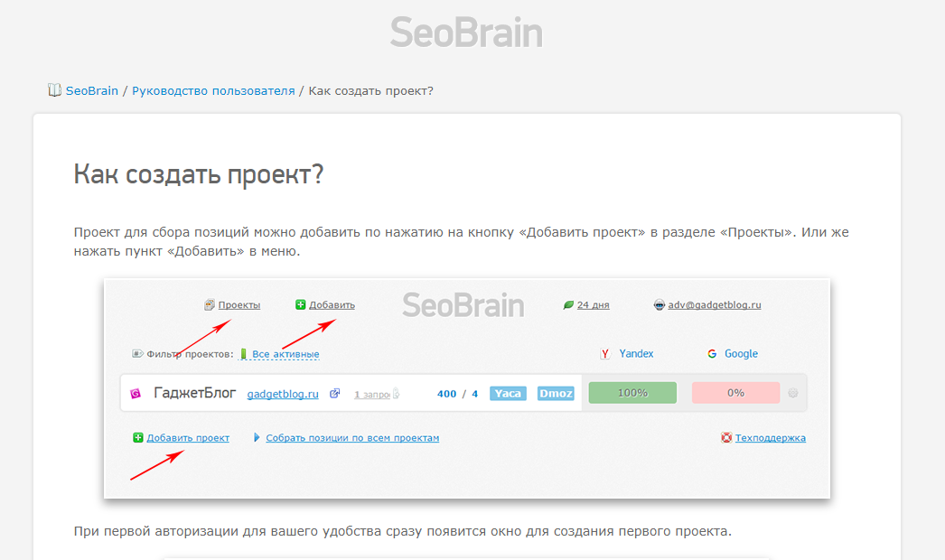Open the gear settings icon on project row
Image resolution: width=945 pixels, height=560 pixels.
pyautogui.click(x=792, y=392)
